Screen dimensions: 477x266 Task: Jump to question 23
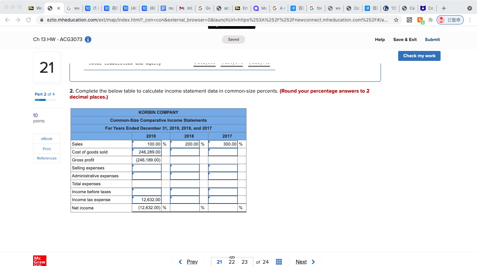pos(244,262)
